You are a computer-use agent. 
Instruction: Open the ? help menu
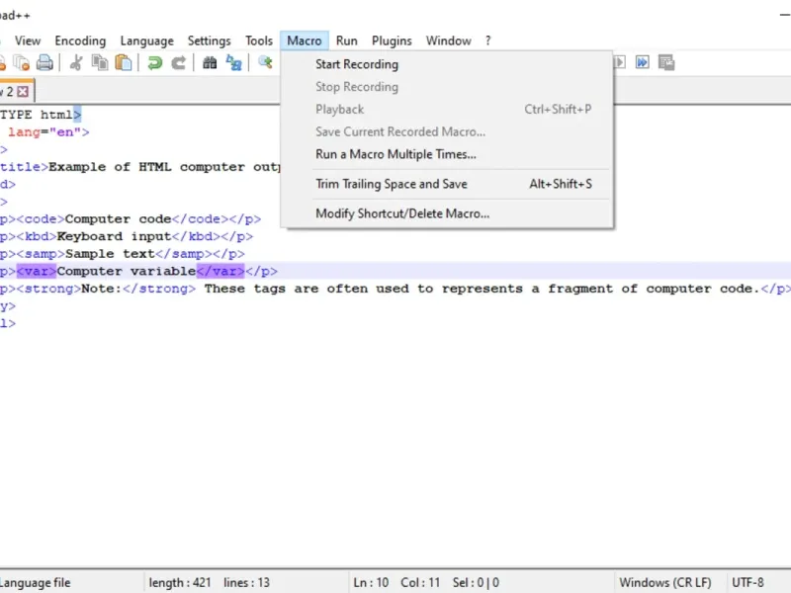(x=487, y=41)
